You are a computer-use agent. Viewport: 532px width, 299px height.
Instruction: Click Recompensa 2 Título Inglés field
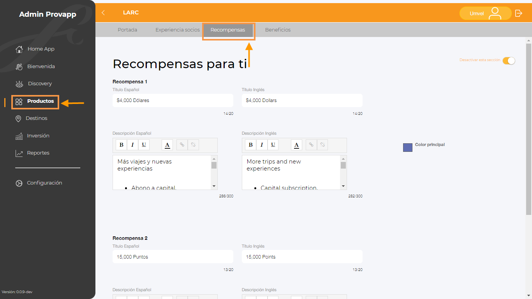[302, 257]
